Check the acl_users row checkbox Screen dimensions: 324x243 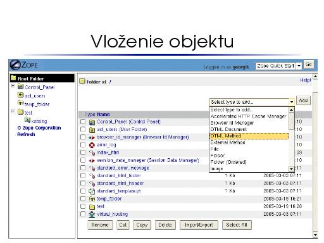[83, 129]
